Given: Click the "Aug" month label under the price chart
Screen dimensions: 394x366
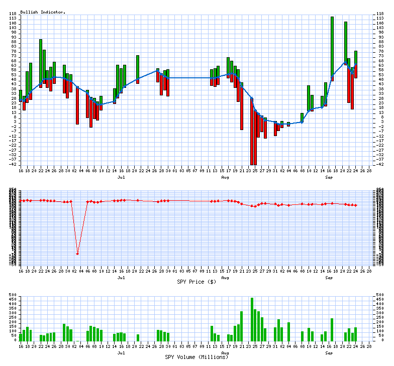Looking at the screenshot, I should click(225, 278).
